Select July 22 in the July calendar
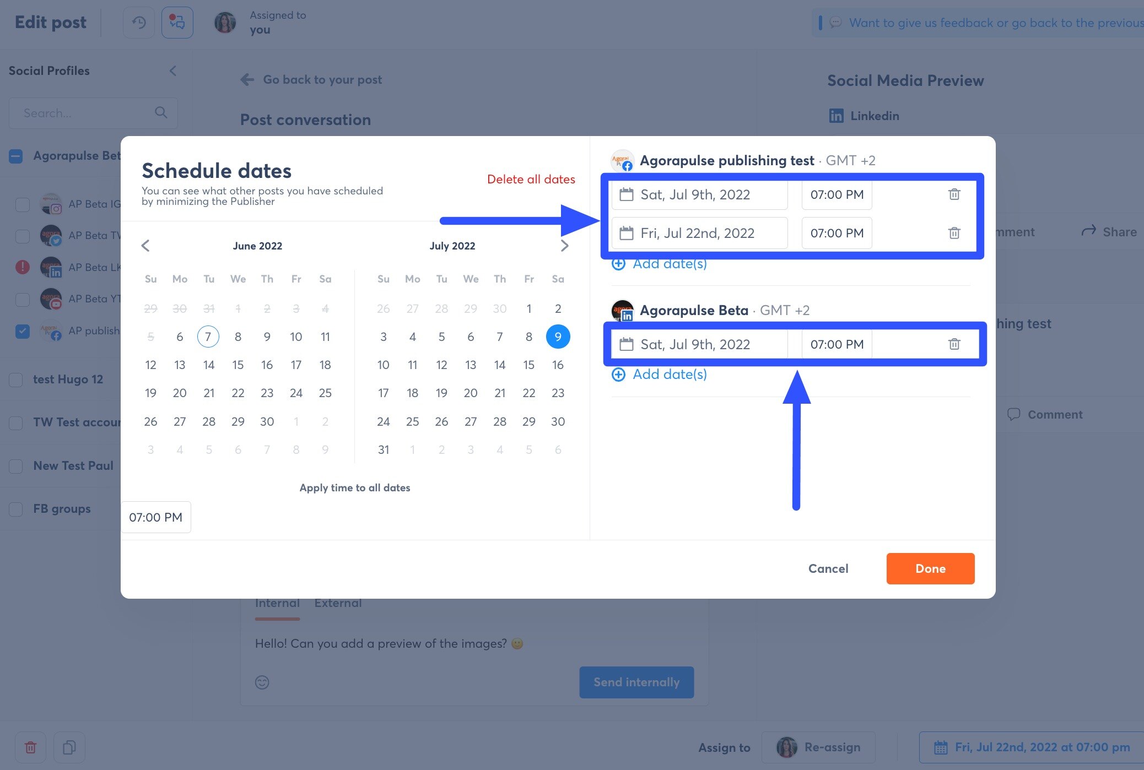 pos(528,393)
